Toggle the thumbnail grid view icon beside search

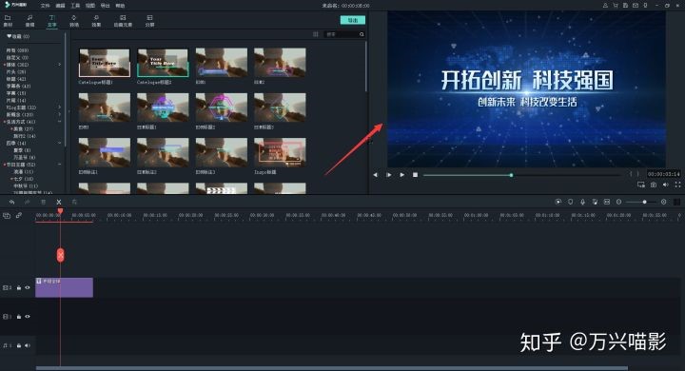pyautogui.click(x=316, y=34)
